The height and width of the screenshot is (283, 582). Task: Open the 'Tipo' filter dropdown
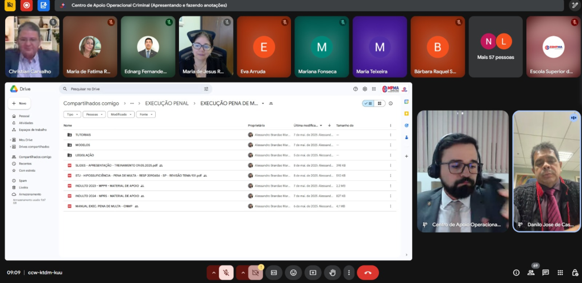[72, 115]
